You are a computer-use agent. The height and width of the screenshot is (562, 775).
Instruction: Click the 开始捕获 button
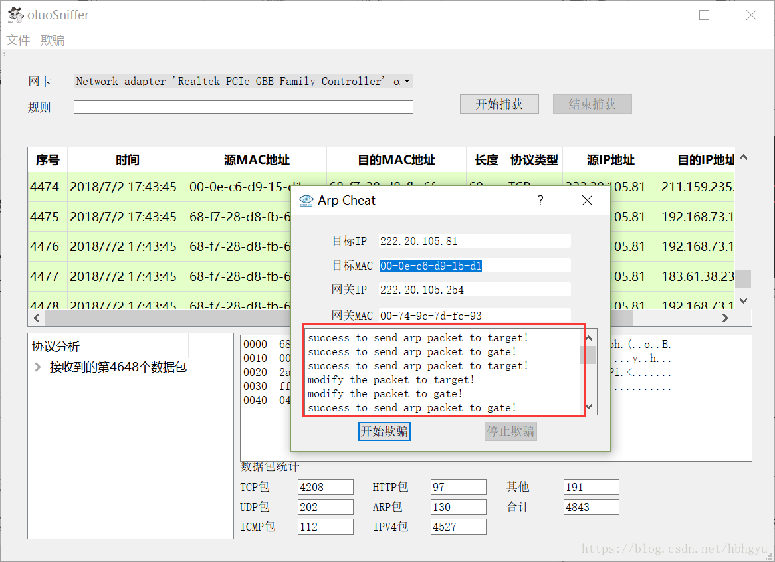tap(499, 104)
